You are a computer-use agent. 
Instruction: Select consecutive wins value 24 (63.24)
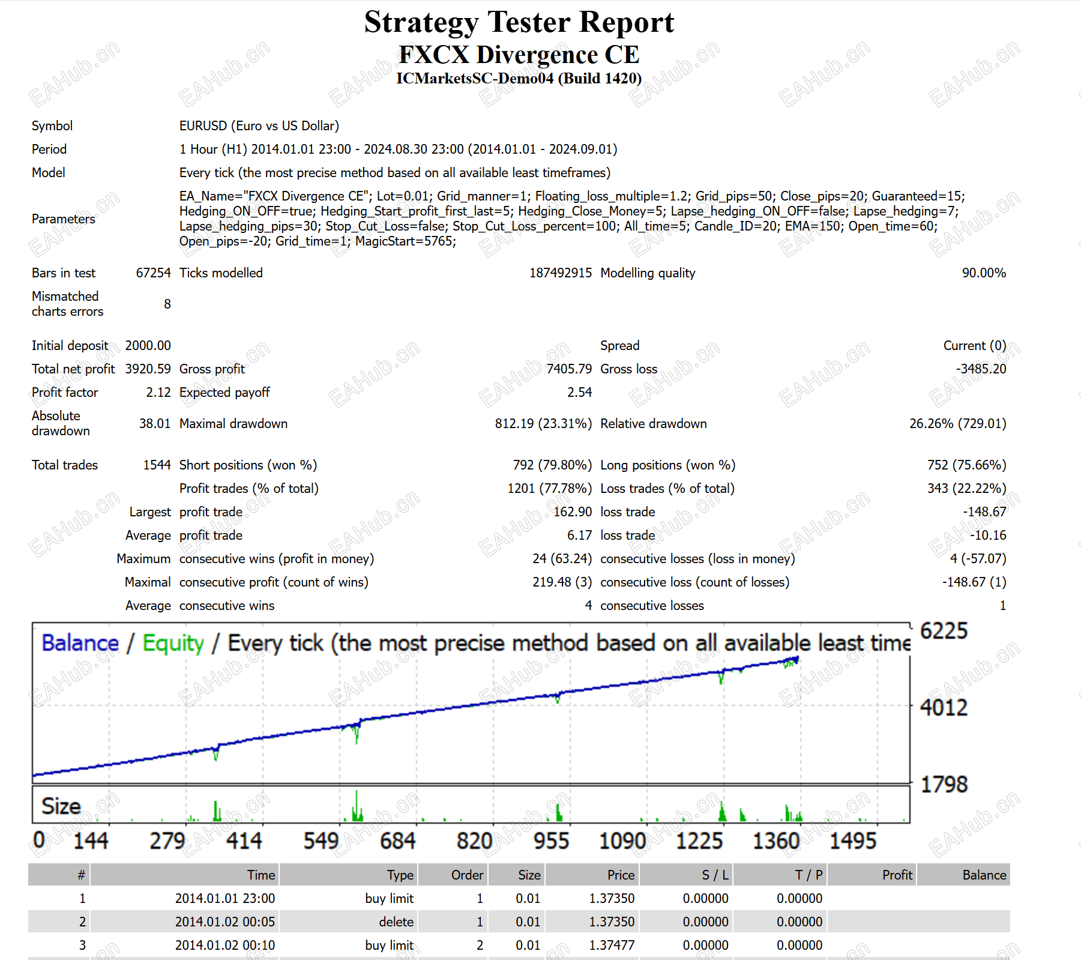tap(562, 558)
